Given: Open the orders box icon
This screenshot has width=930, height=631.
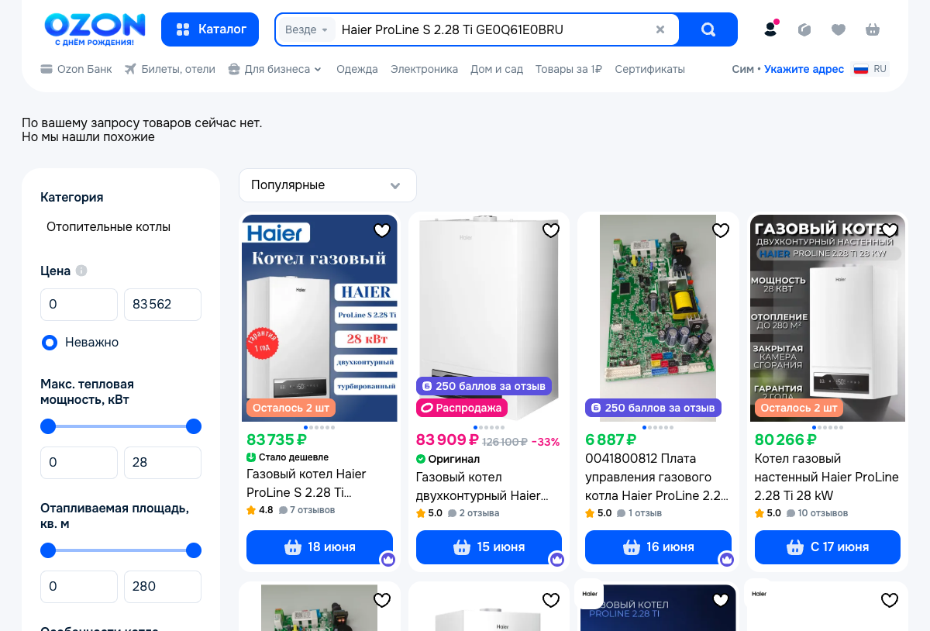Looking at the screenshot, I should click(804, 29).
